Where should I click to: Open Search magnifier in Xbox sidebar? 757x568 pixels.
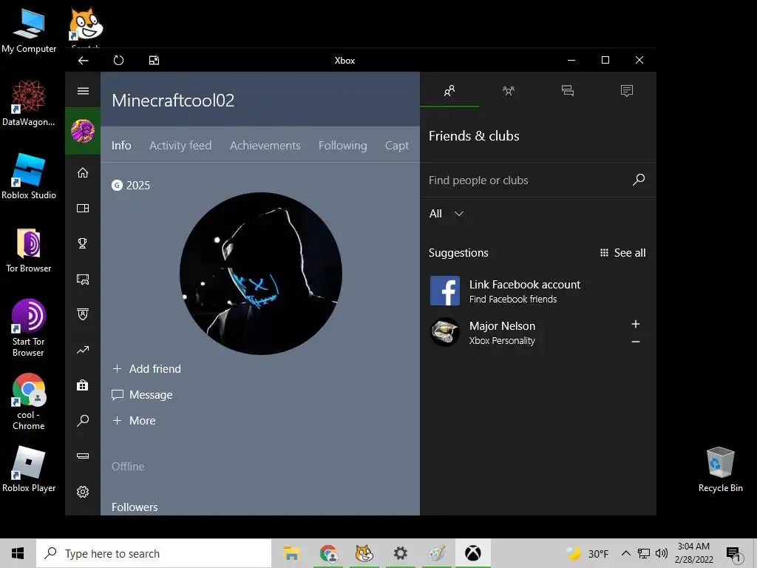(83, 421)
